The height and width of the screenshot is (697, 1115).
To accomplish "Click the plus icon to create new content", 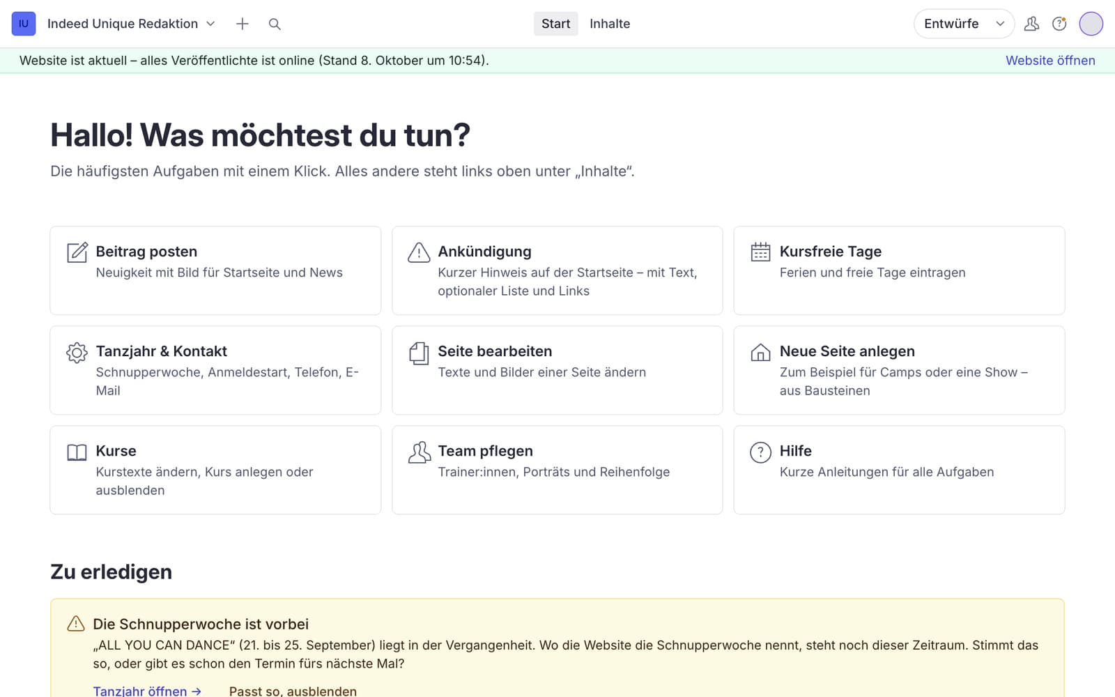I will pyautogui.click(x=243, y=24).
